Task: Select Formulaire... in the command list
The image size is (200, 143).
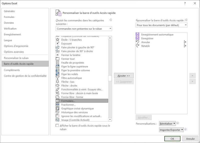Action: pos(68,101)
